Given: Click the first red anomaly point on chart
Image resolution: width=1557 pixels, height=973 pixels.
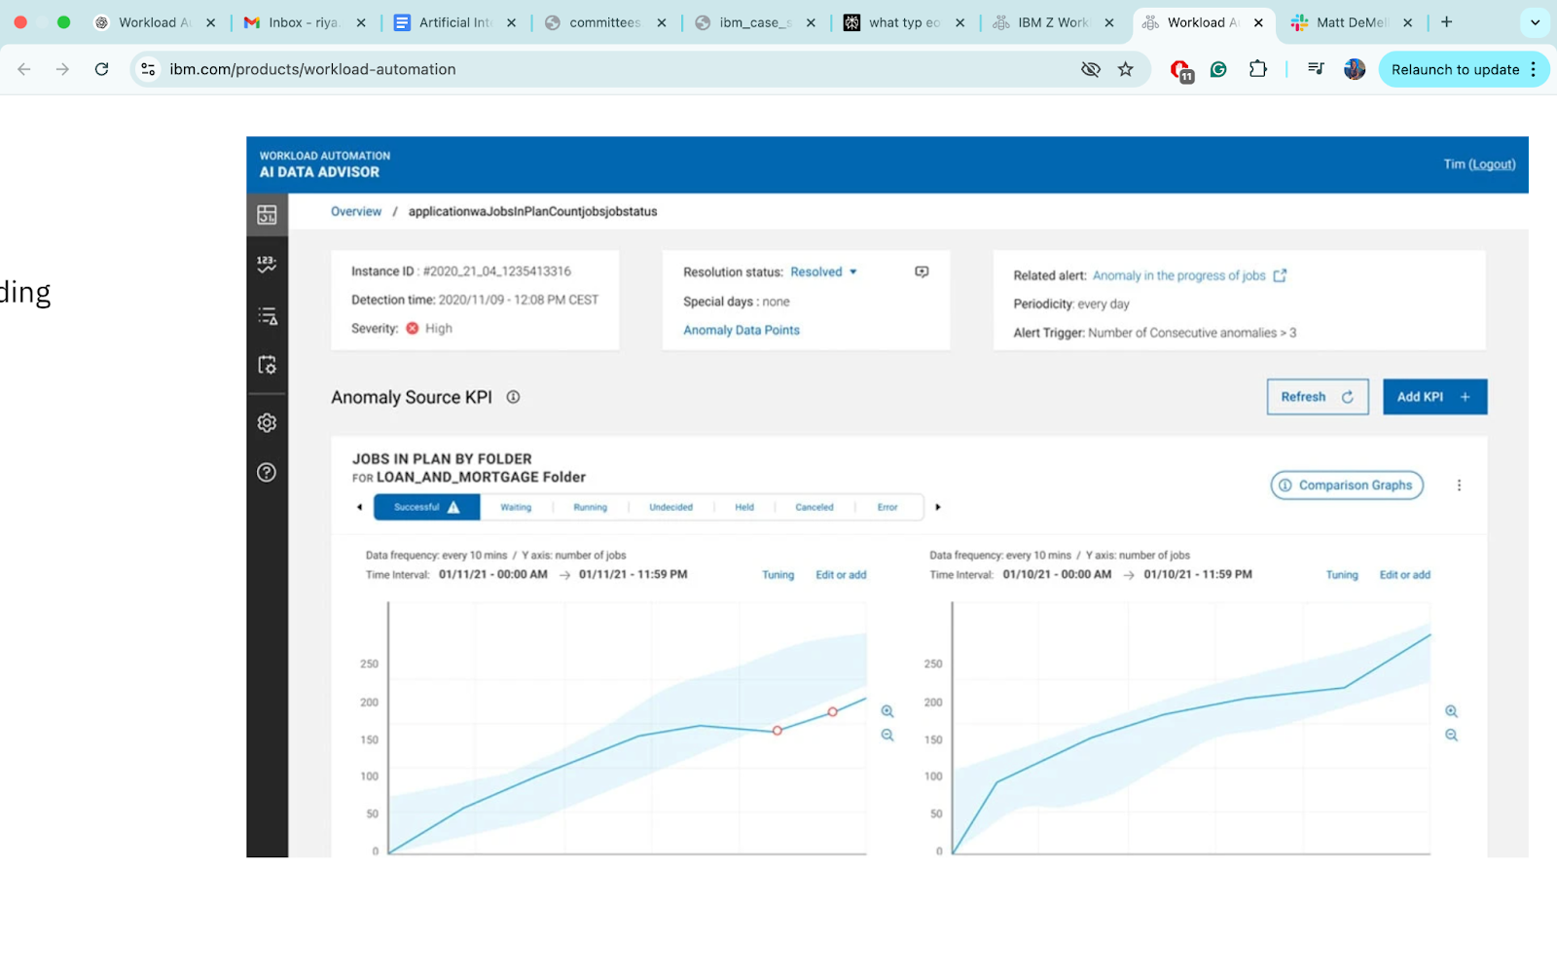Looking at the screenshot, I should click(x=778, y=731).
